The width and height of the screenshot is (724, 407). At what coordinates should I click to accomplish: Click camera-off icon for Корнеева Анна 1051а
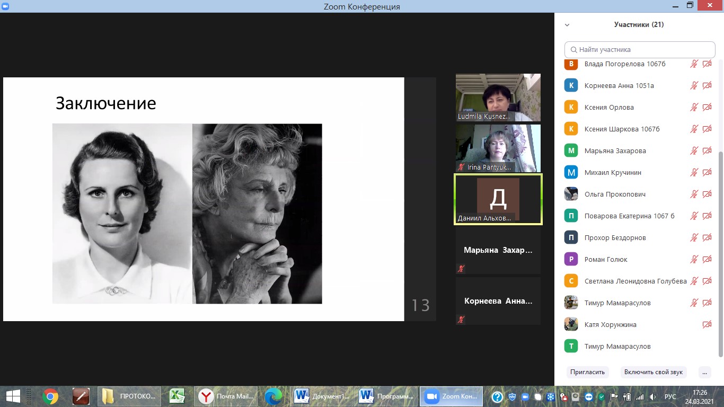(x=707, y=86)
